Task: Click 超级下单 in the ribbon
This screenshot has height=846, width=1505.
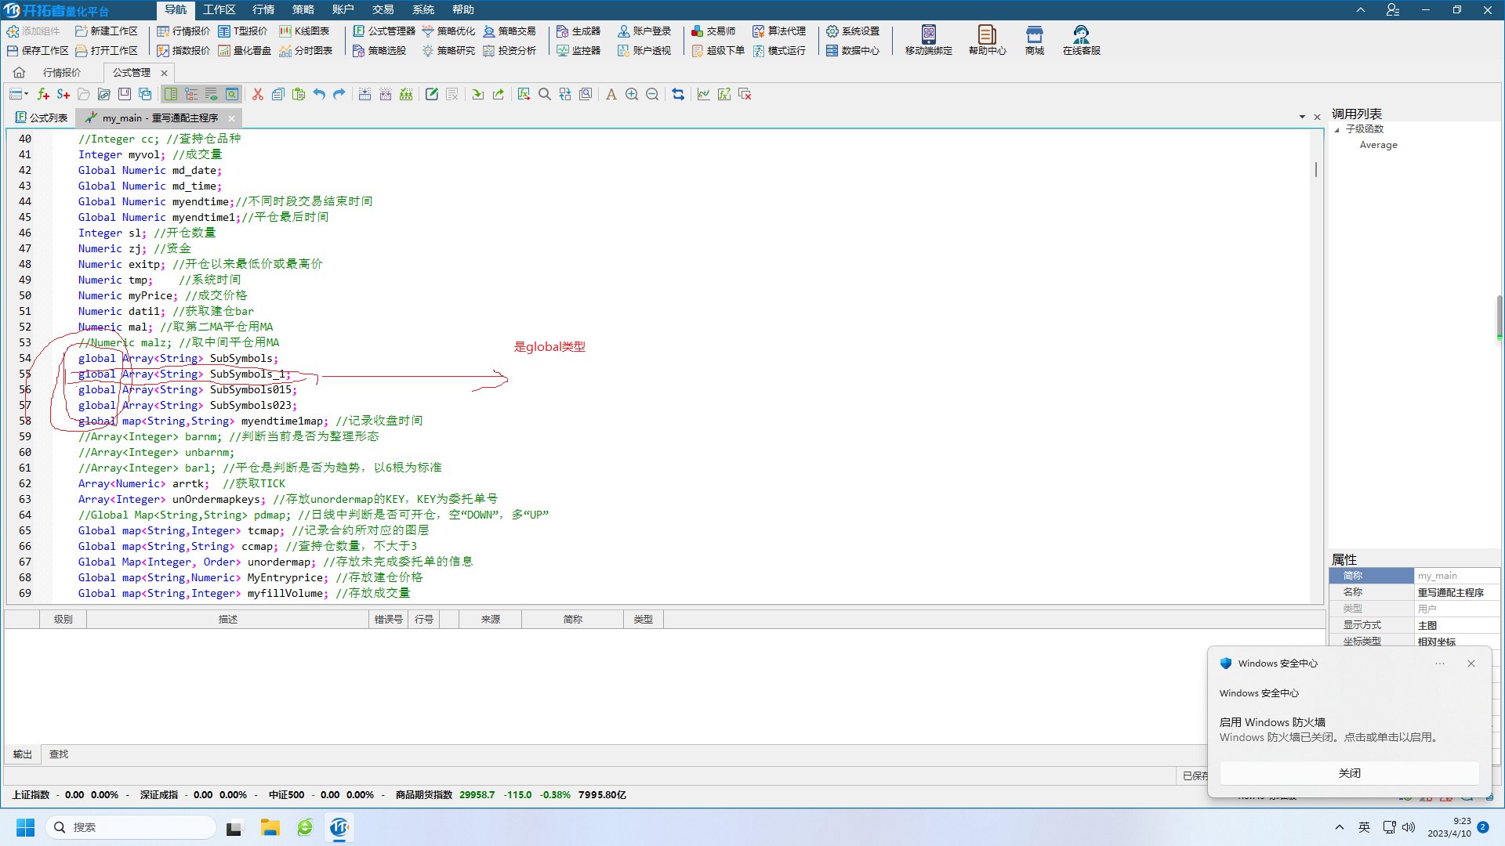Action: (718, 50)
